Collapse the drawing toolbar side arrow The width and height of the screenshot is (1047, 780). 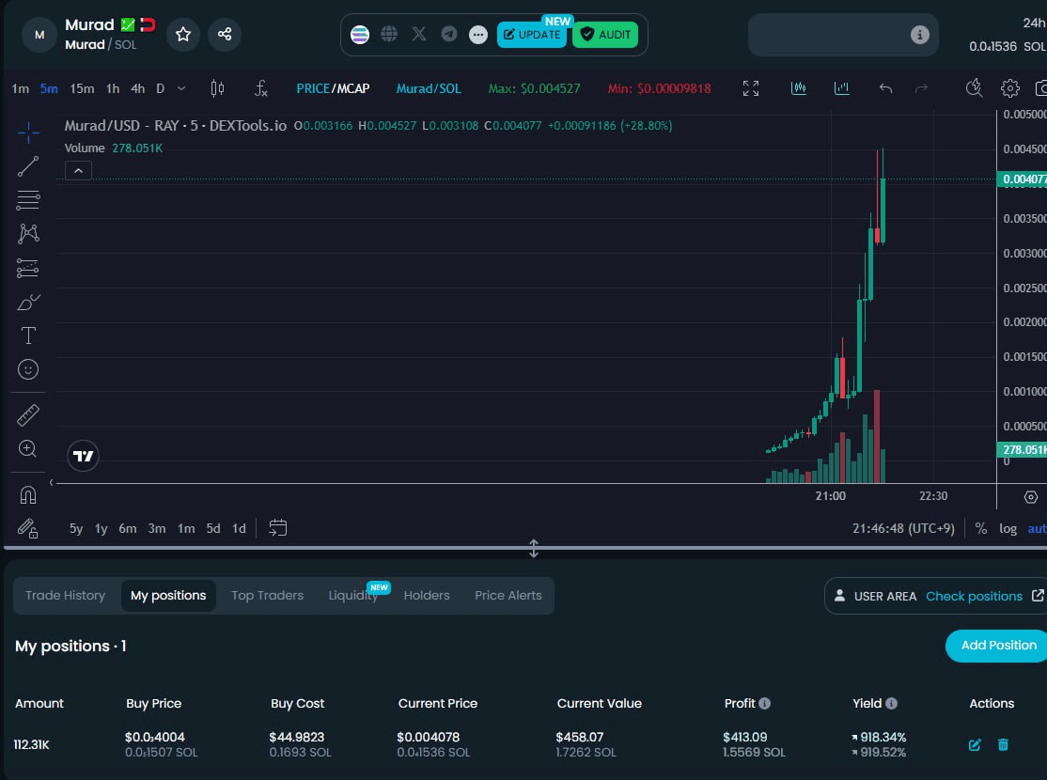click(x=52, y=482)
